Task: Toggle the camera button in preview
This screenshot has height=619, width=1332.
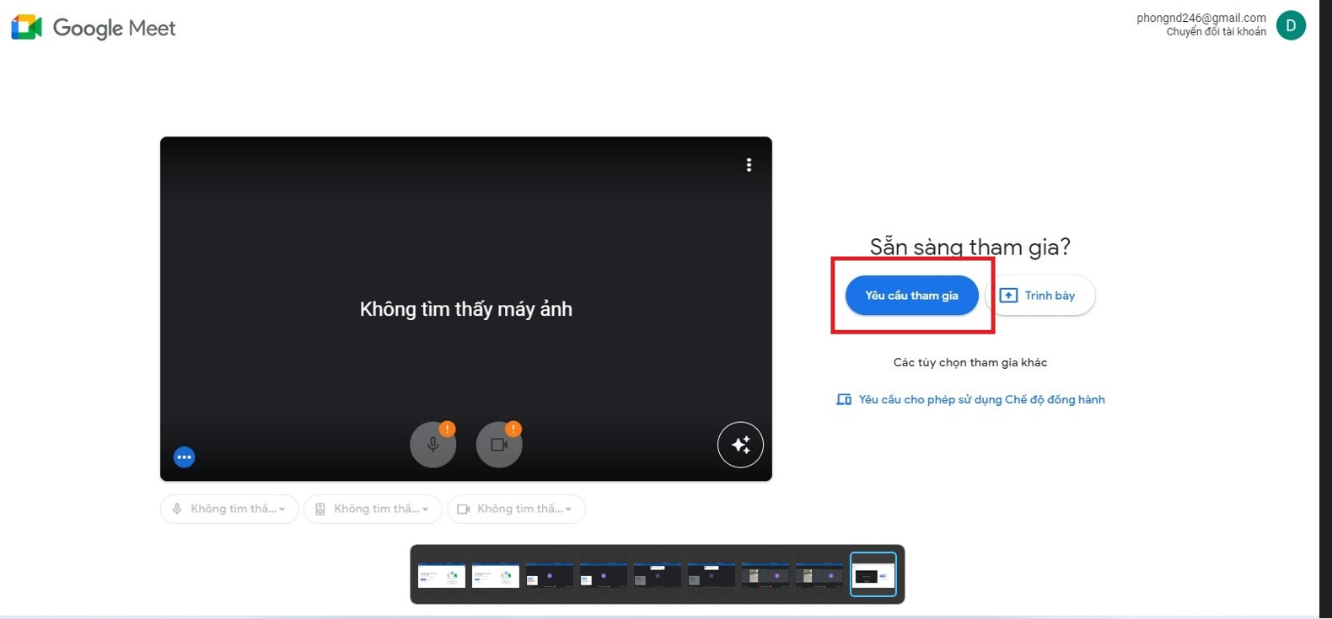Action: [x=498, y=446]
